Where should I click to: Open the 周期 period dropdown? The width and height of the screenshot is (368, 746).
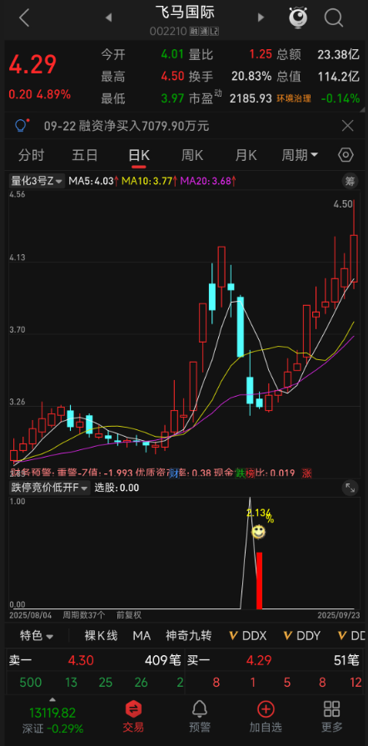[x=300, y=155]
